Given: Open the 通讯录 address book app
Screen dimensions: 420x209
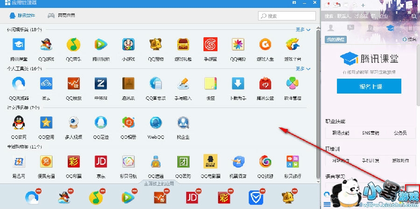Looking at the screenshot, I should coord(128,83).
